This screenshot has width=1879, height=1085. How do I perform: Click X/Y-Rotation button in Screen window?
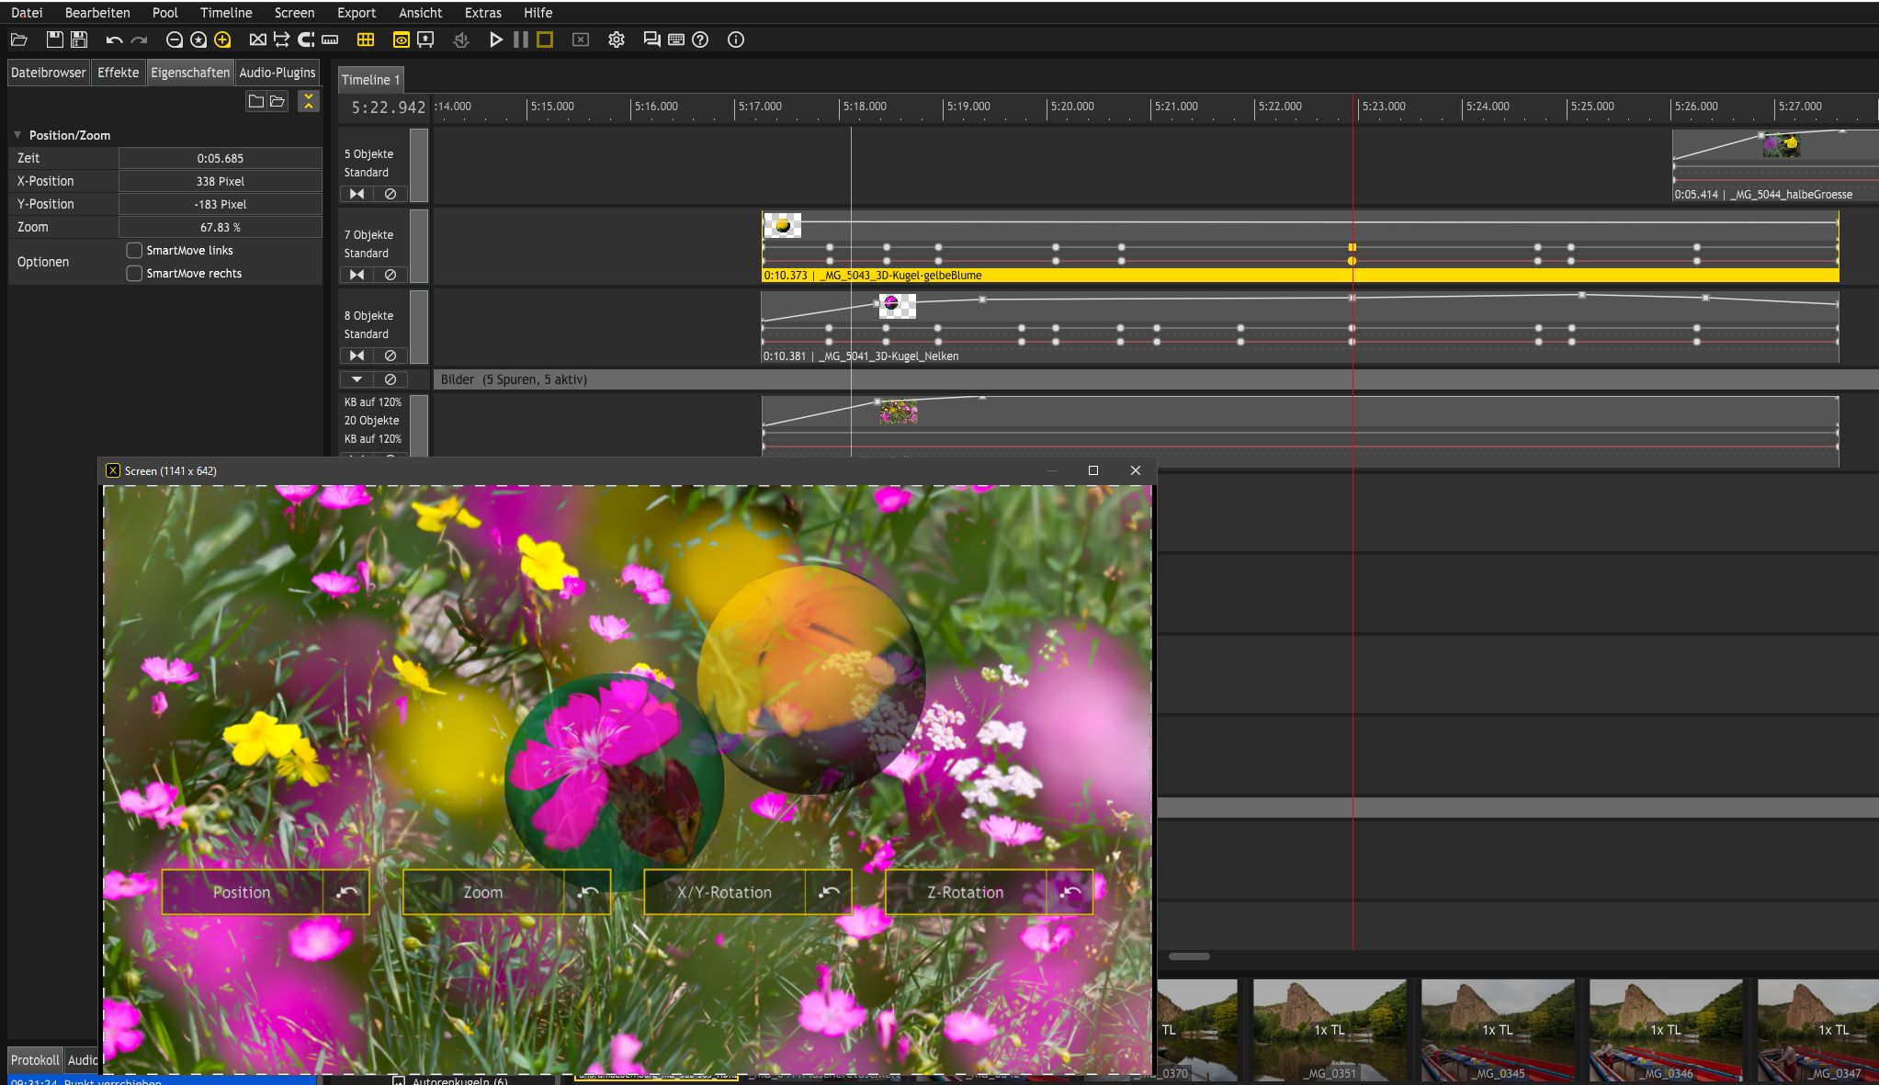point(724,892)
